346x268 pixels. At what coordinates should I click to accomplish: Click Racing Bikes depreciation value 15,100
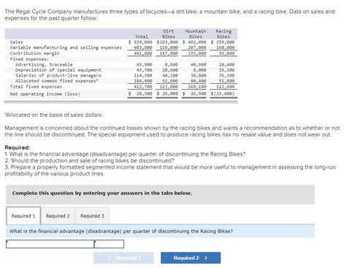tap(226, 70)
